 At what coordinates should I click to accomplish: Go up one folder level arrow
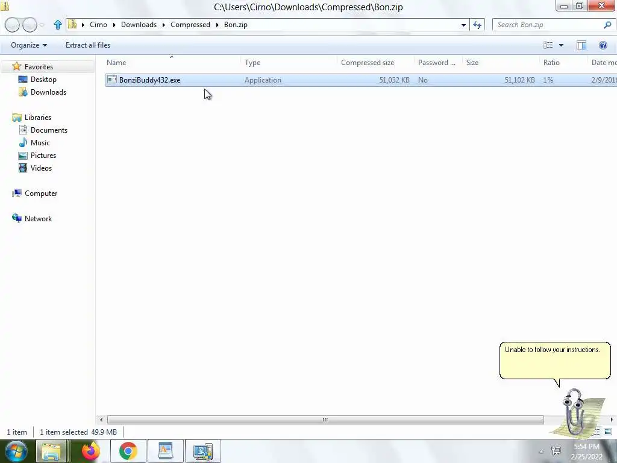click(x=57, y=25)
